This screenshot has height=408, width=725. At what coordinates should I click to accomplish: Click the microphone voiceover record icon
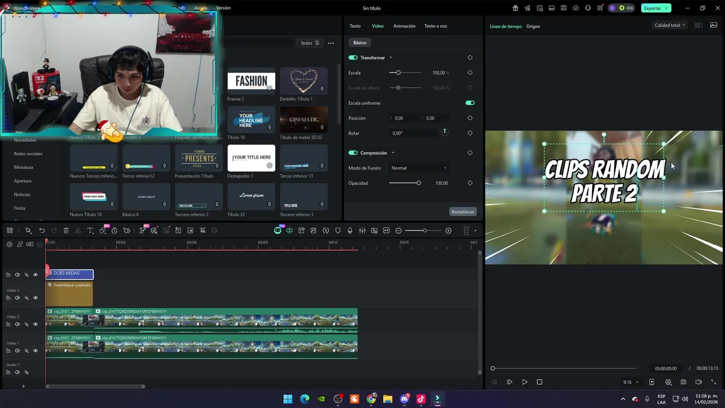click(350, 231)
